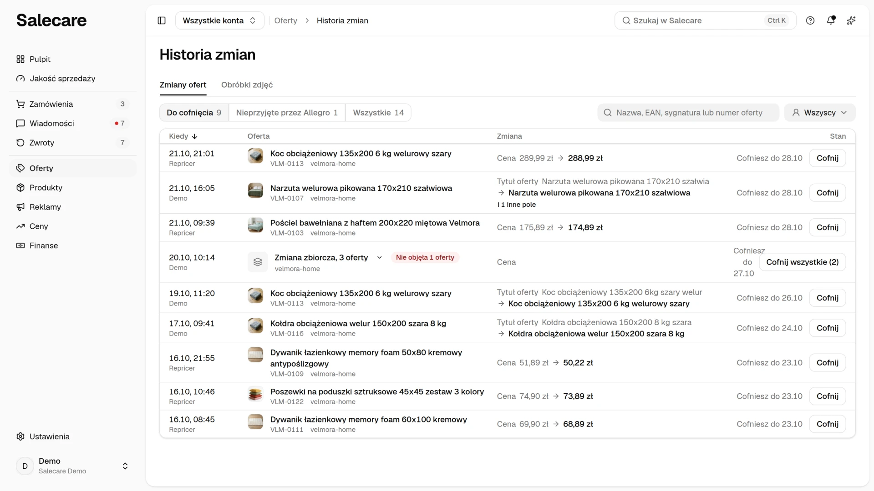Select Nieprzyjęte przez Allegro filter

click(x=287, y=113)
